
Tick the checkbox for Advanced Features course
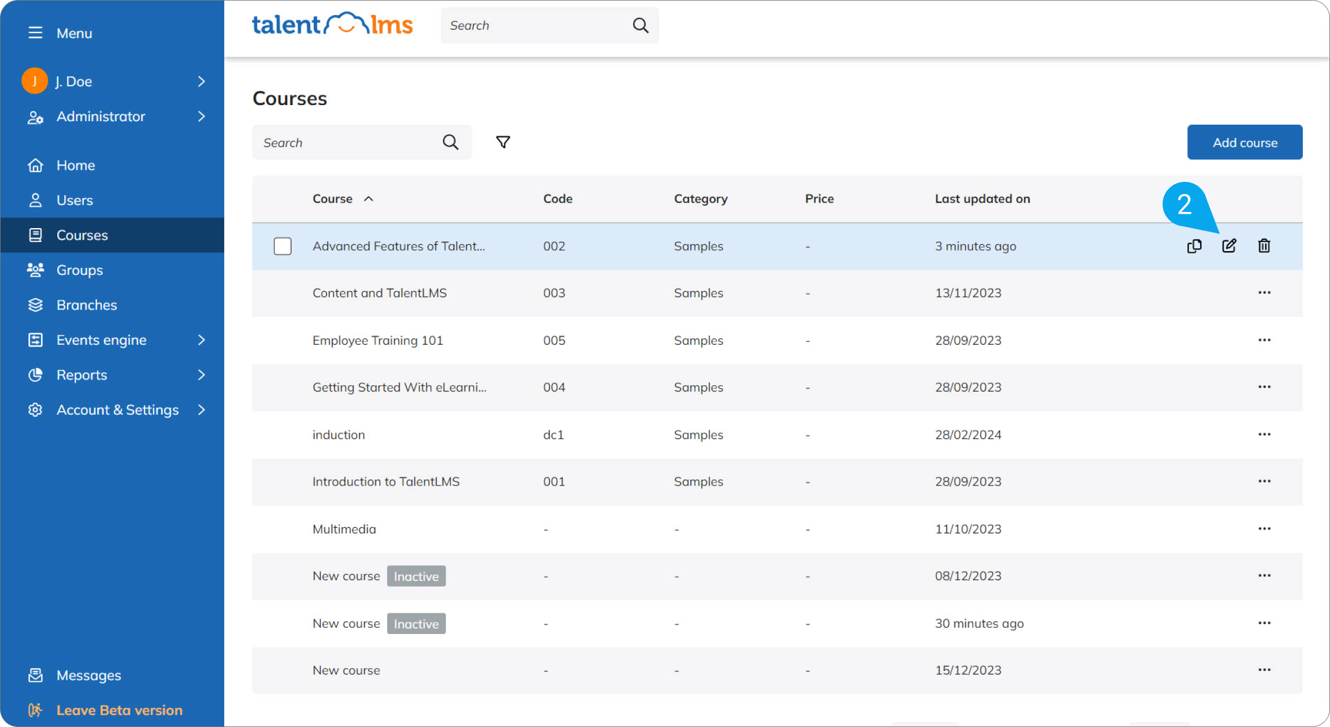coord(283,246)
